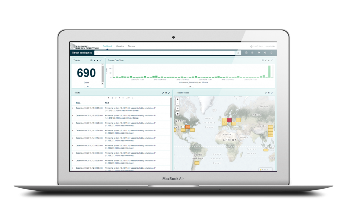The height and width of the screenshot is (221, 347).
Task: Open the eastwind user settings gear
Action: click(274, 46)
